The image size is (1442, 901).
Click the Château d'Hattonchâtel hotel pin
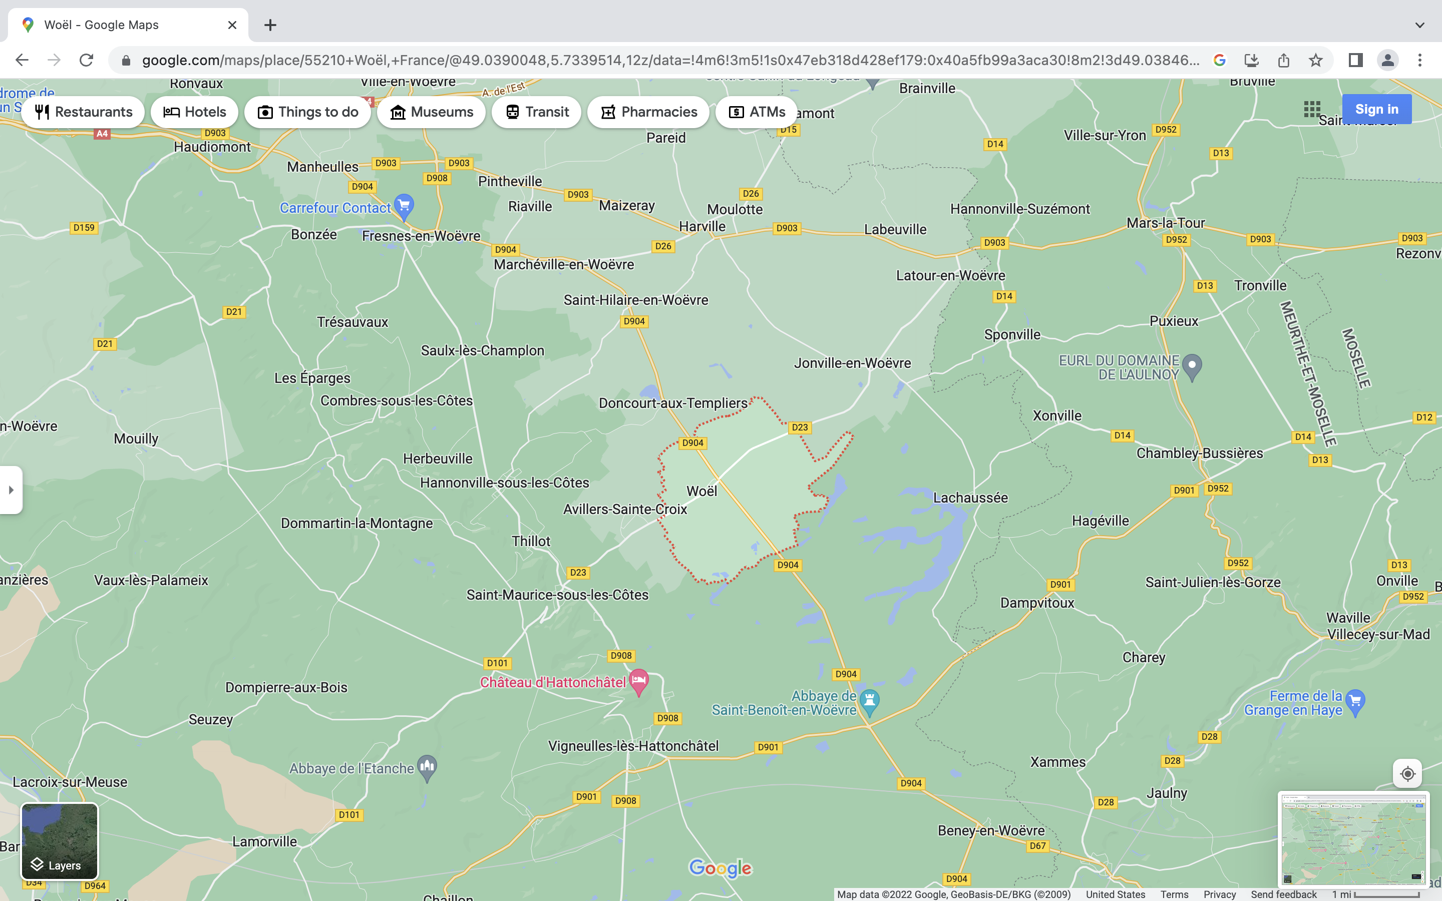coord(638,681)
